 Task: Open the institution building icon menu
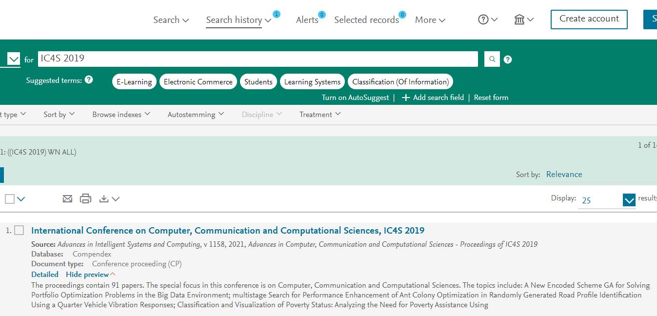click(523, 20)
